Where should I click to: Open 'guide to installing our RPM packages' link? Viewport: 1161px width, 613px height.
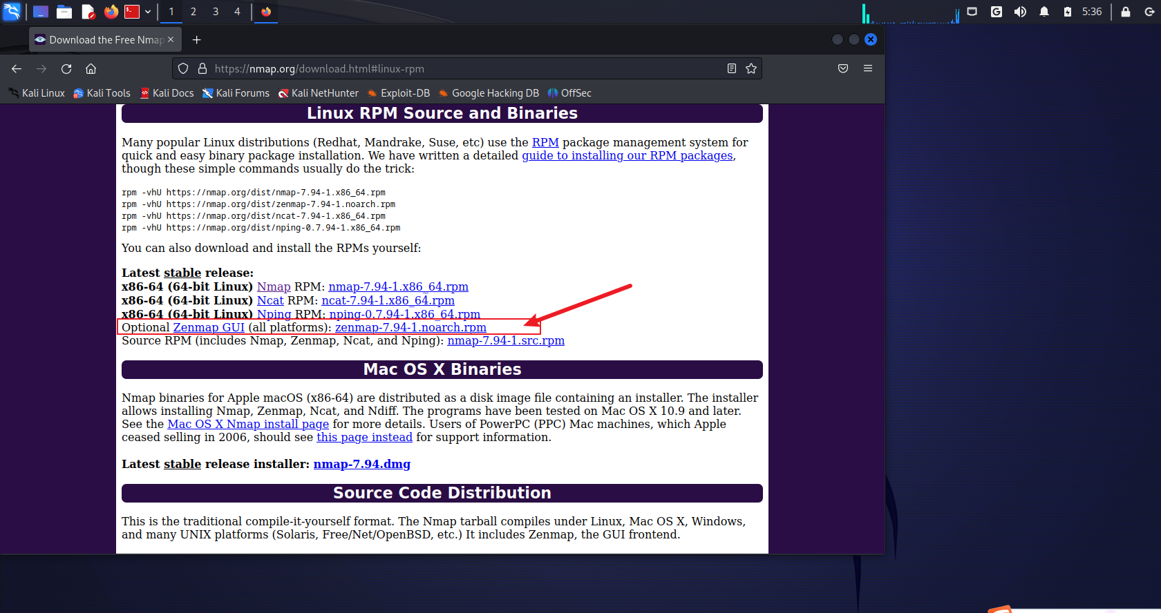tap(627, 155)
